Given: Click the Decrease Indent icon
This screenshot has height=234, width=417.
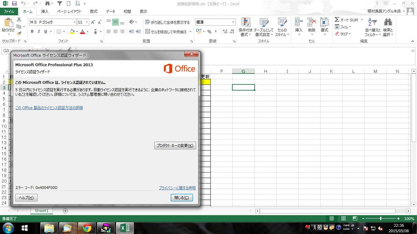Looking at the screenshot, I should [x=132, y=31].
